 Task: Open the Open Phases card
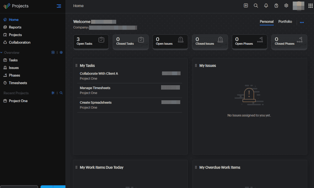(250, 42)
